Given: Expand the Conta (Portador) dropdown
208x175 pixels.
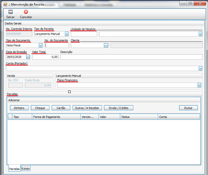Looking at the screenshot, I should tap(200, 68).
